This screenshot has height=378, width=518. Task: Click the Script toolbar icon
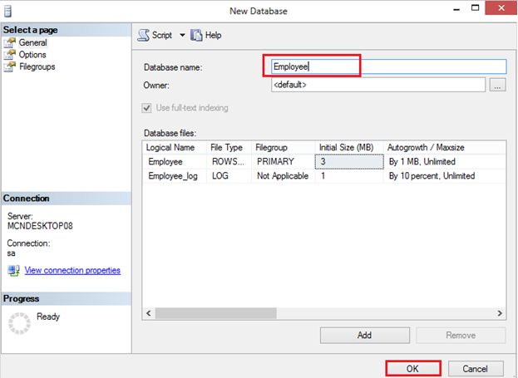(143, 35)
